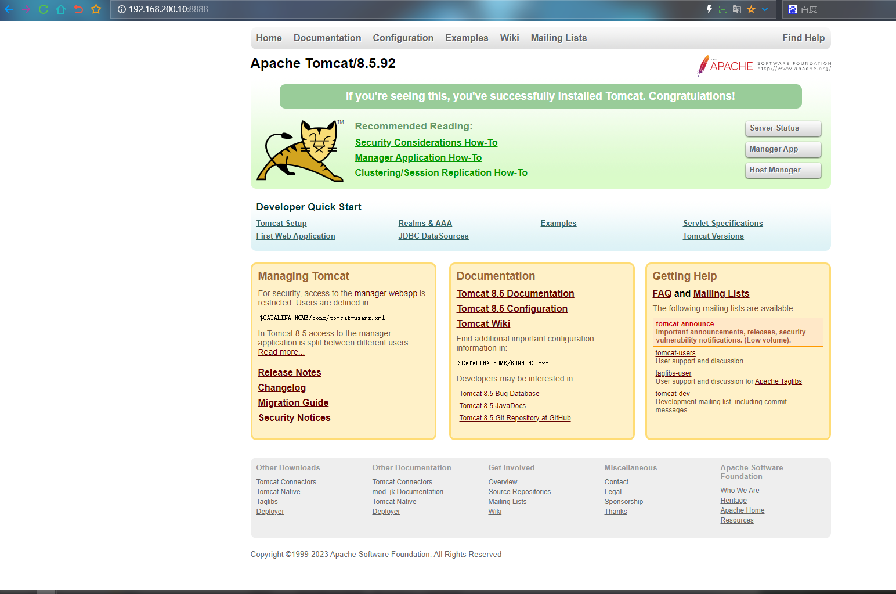Open the Migration Guide link
This screenshot has height=594, width=896.
pyautogui.click(x=294, y=403)
